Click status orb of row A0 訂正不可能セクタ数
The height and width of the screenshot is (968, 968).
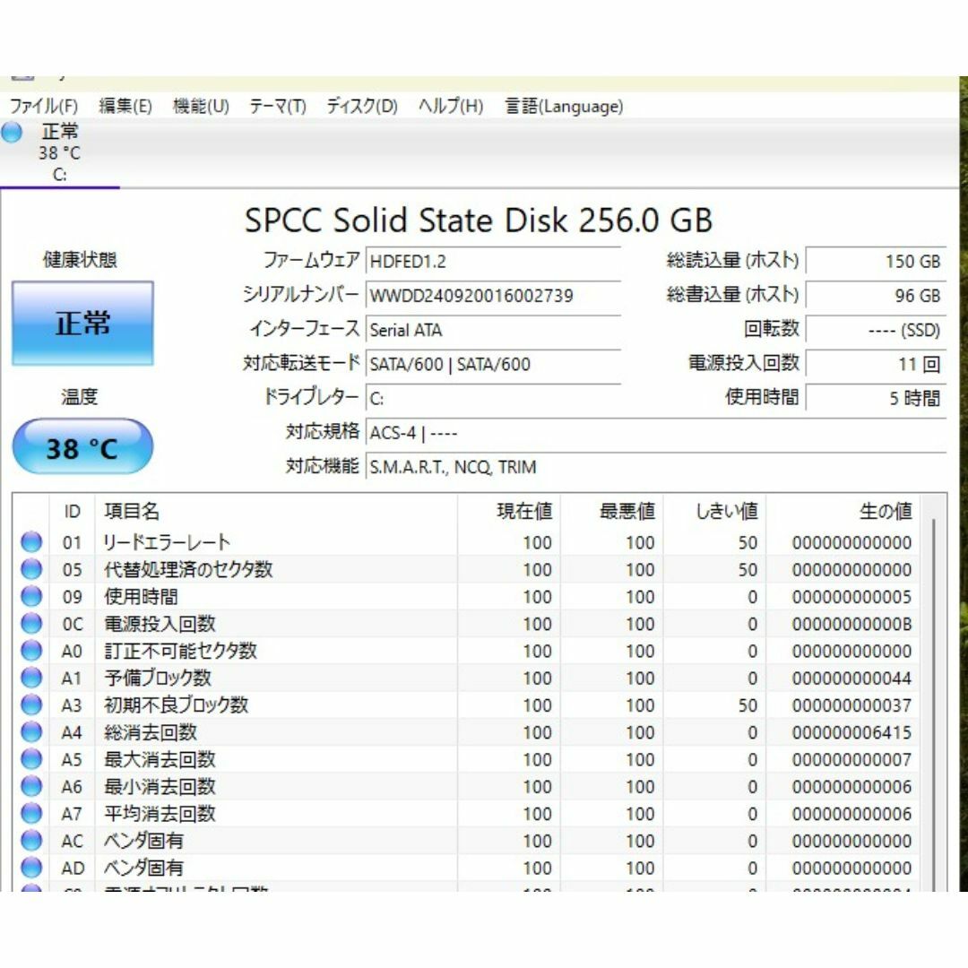pos(30,651)
